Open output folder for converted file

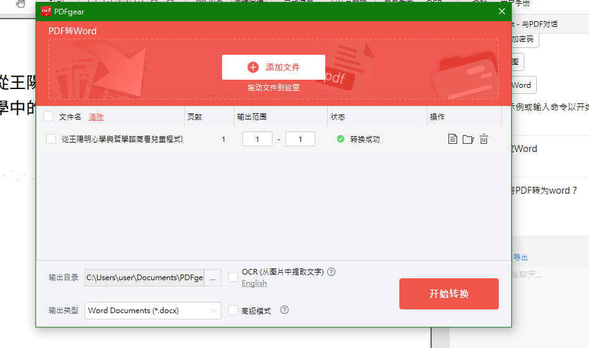(468, 139)
